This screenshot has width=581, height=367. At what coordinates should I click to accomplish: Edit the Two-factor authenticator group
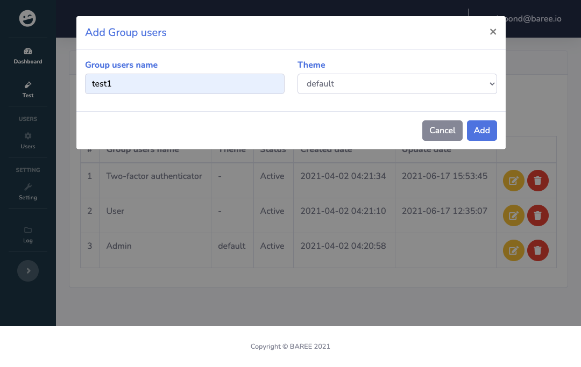pyautogui.click(x=513, y=181)
